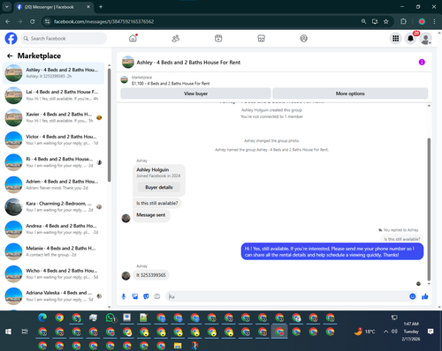The height and width of the screenshot is (351, 442).
Task: Open the Friends icon in top navigation
Action: coord(176,38)
